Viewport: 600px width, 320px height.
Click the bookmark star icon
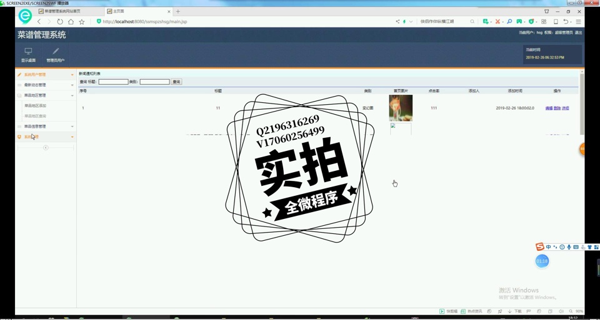[x=81, y=22]
